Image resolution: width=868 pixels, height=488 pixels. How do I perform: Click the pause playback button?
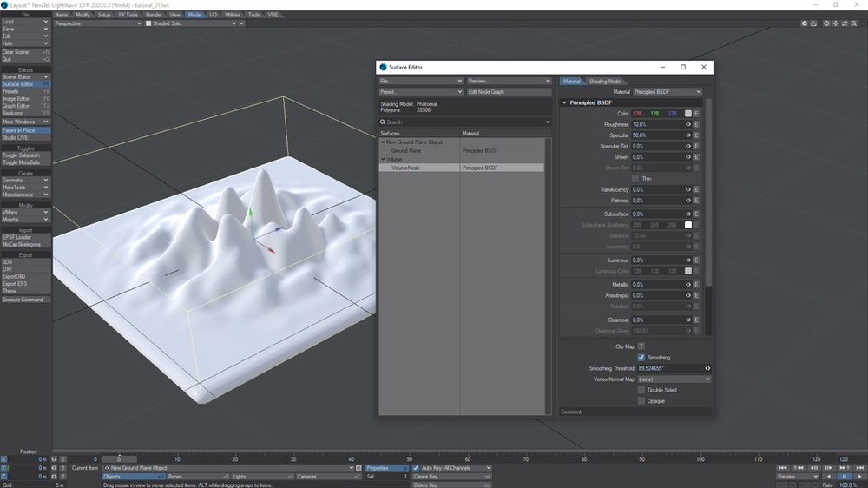pyautogui.click(x=845, y=477)
